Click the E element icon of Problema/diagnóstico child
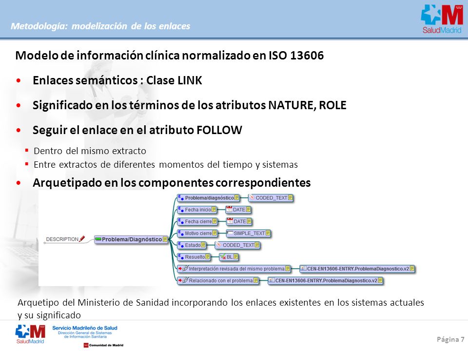The image size is (468, 351). coord(181,197)
